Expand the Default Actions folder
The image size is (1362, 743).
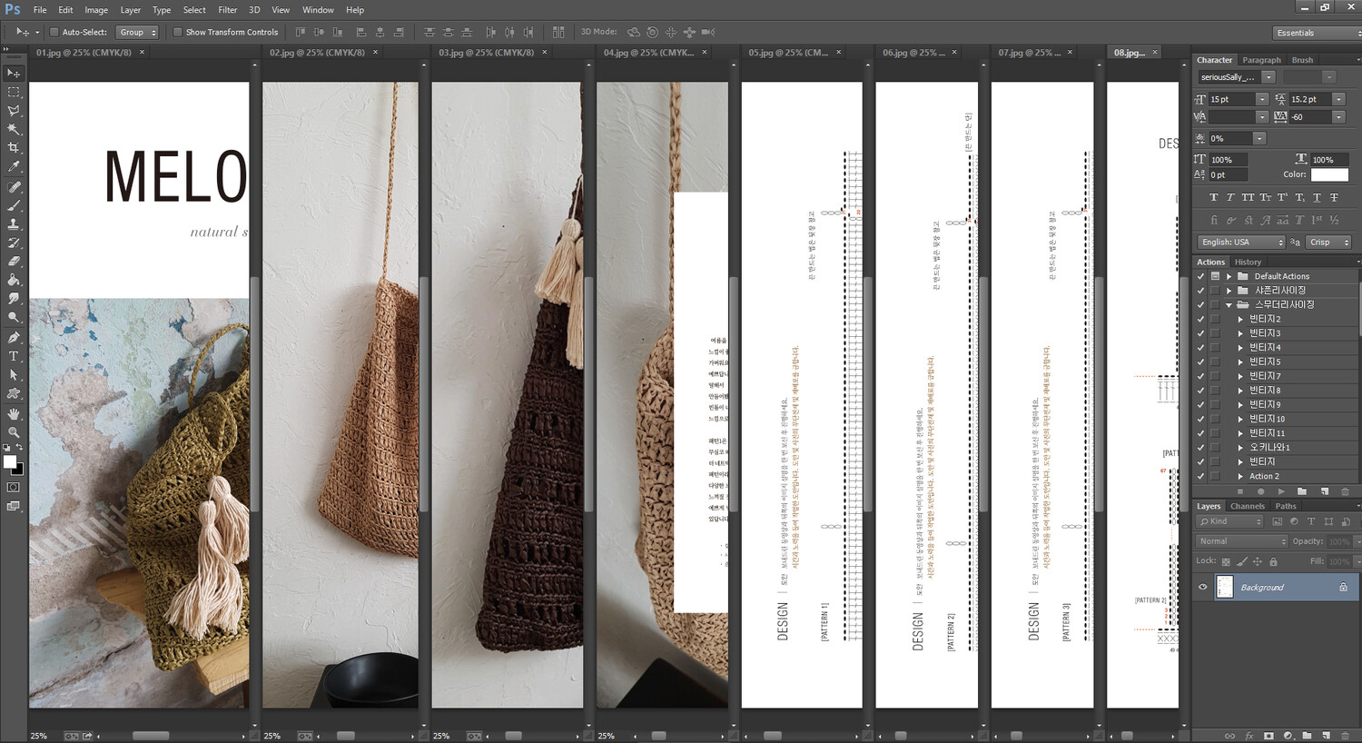[1229, 276]
